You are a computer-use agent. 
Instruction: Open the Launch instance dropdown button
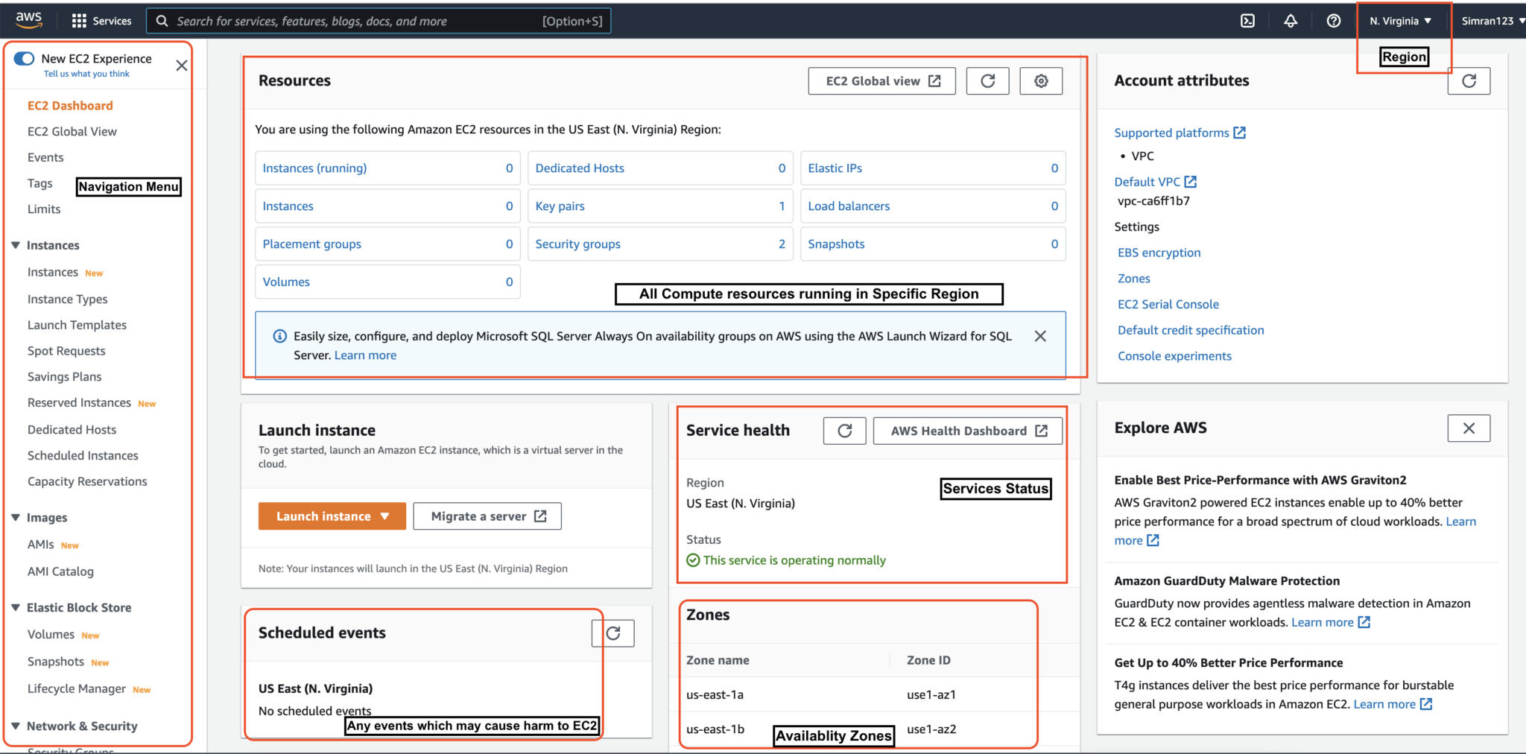pyautogui.click(x=332, y=516)
